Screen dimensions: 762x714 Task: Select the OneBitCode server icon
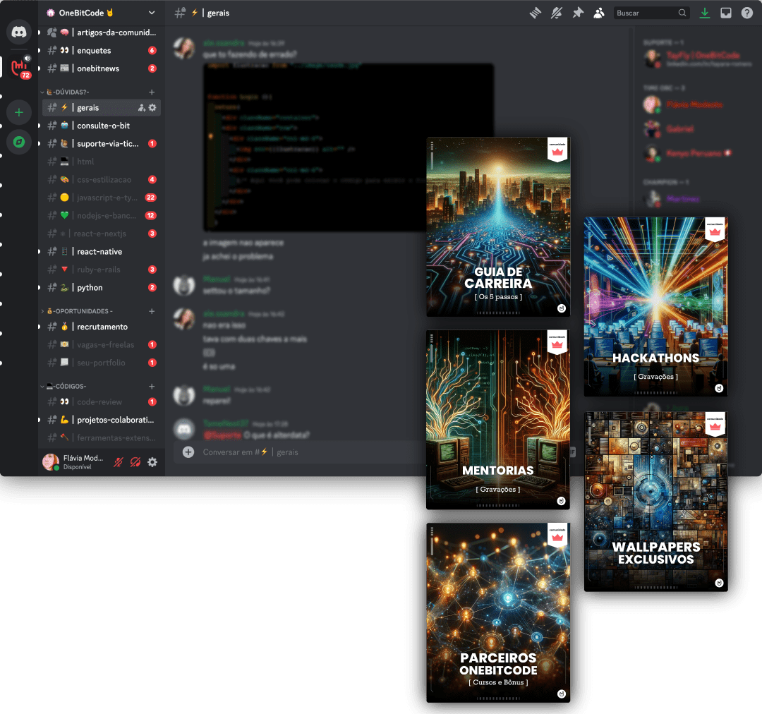[19, 68]
